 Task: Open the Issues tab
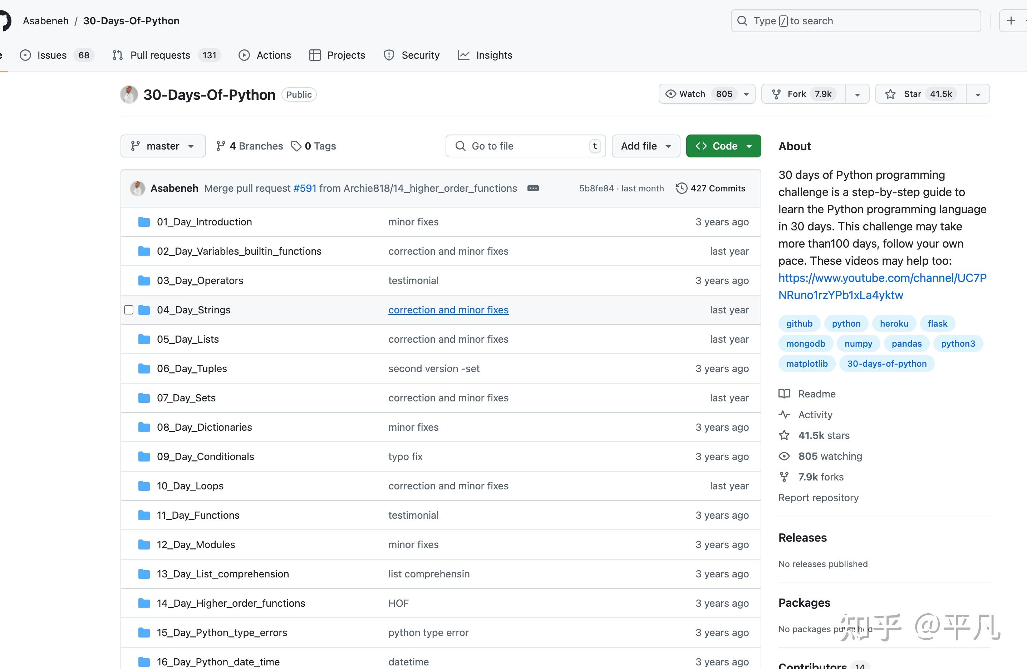click(x=57, y=55)
